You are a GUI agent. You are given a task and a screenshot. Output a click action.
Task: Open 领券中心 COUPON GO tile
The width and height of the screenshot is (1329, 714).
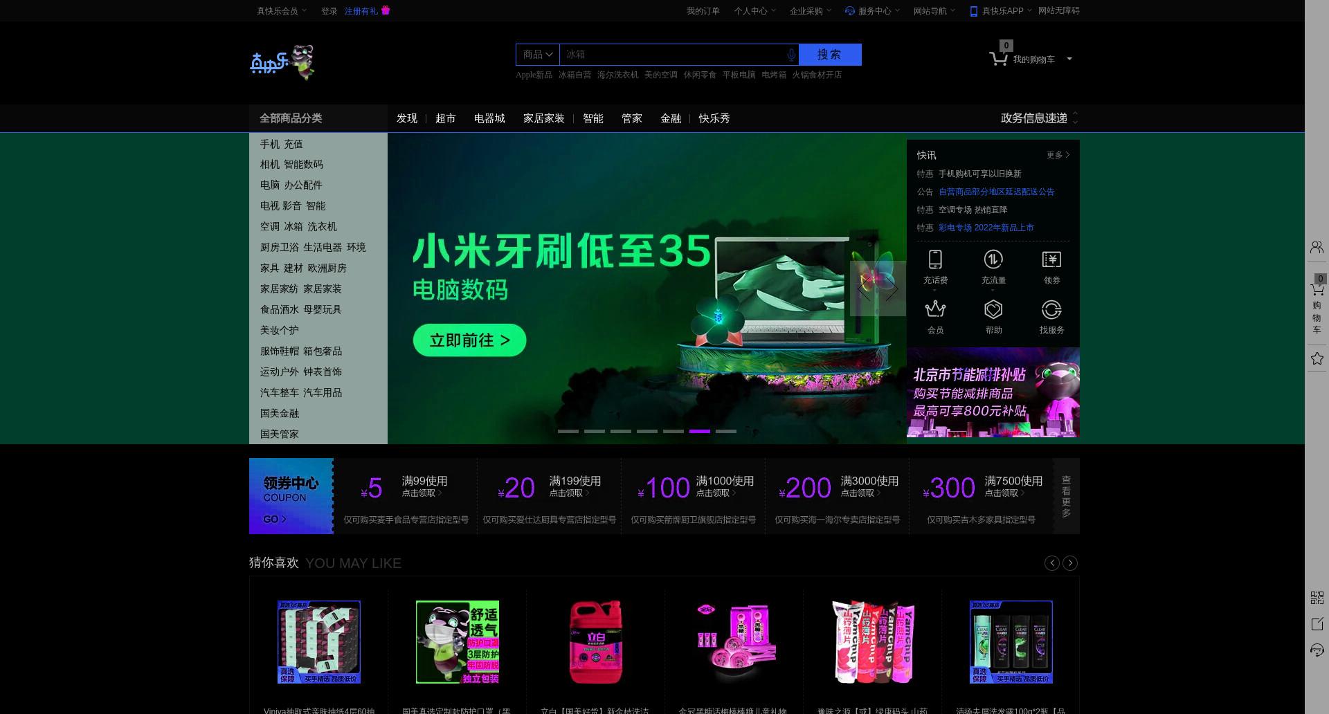tap(291, 496)
